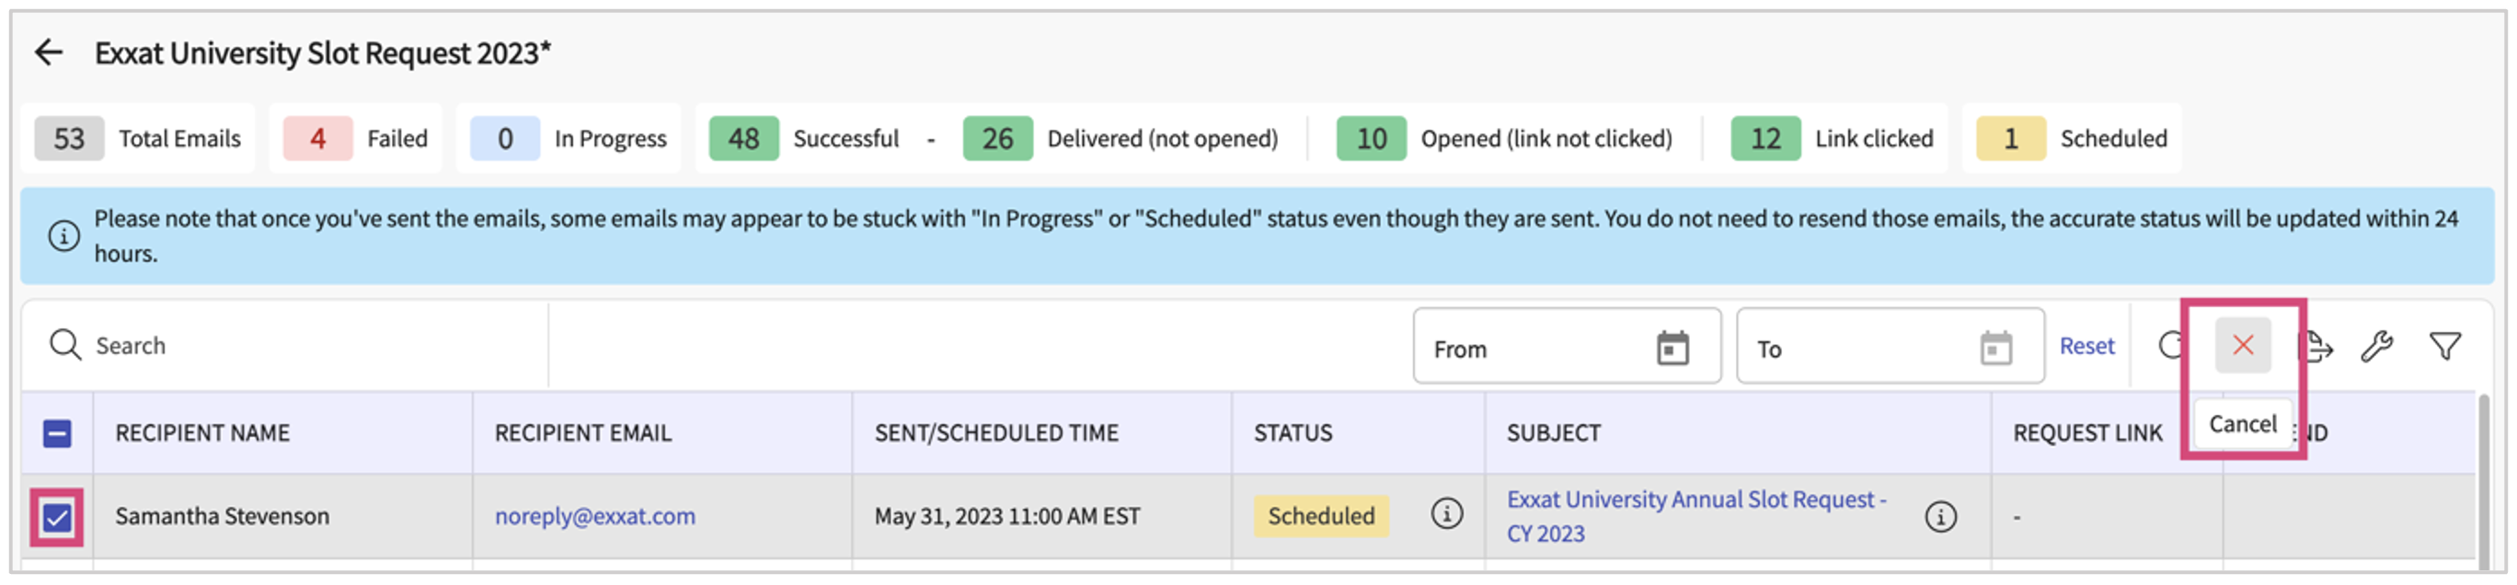The image size is (2517, 585).
Task: Click the Reset link
Action: click(2086, 346)
